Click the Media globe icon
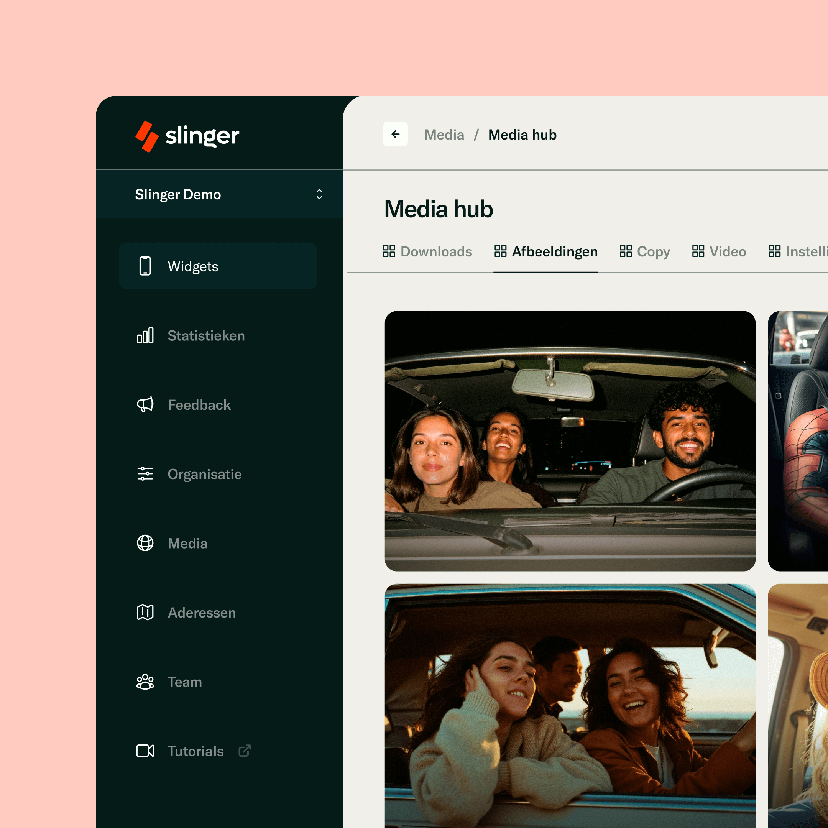The height and width of the screenshot is (828, 828). [145, 543]
